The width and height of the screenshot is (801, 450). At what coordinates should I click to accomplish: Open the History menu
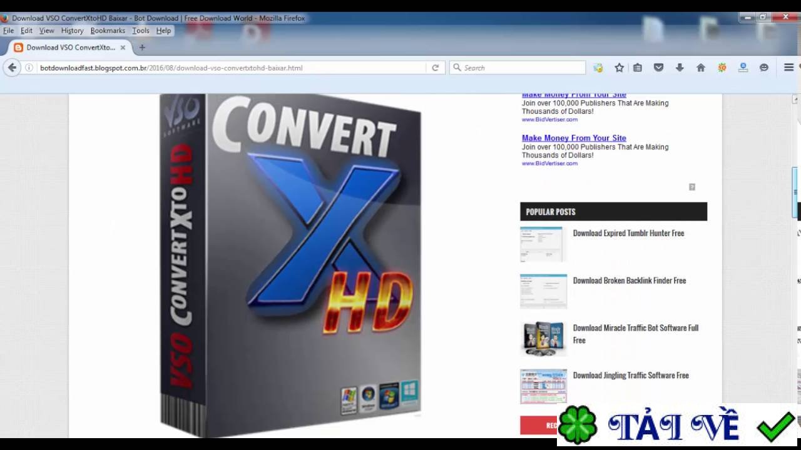point(72,30)
